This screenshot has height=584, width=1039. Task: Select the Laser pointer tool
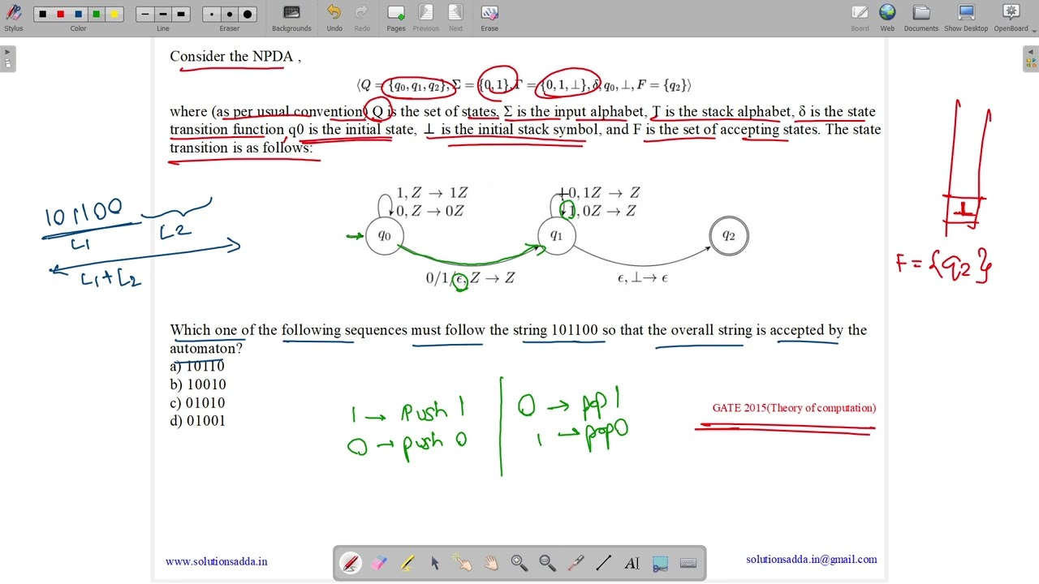pyautogui.click(x=576, y=563)
